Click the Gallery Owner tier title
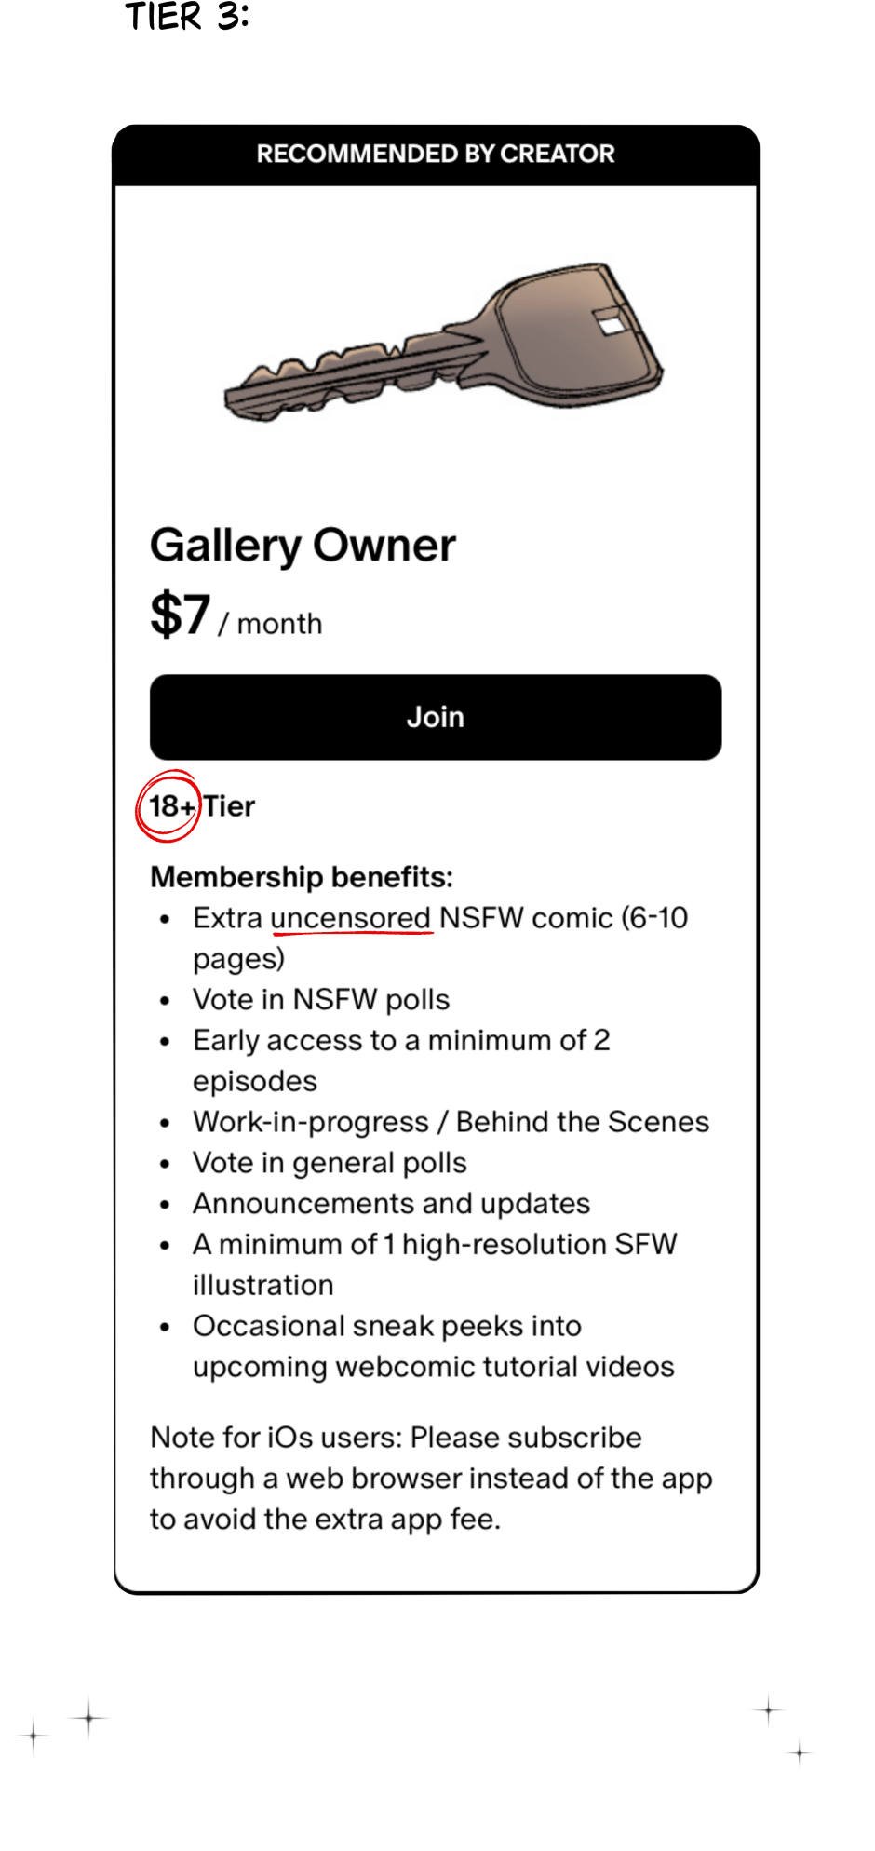The width and height of the screenshot is (875, 1851). point(303,545)
